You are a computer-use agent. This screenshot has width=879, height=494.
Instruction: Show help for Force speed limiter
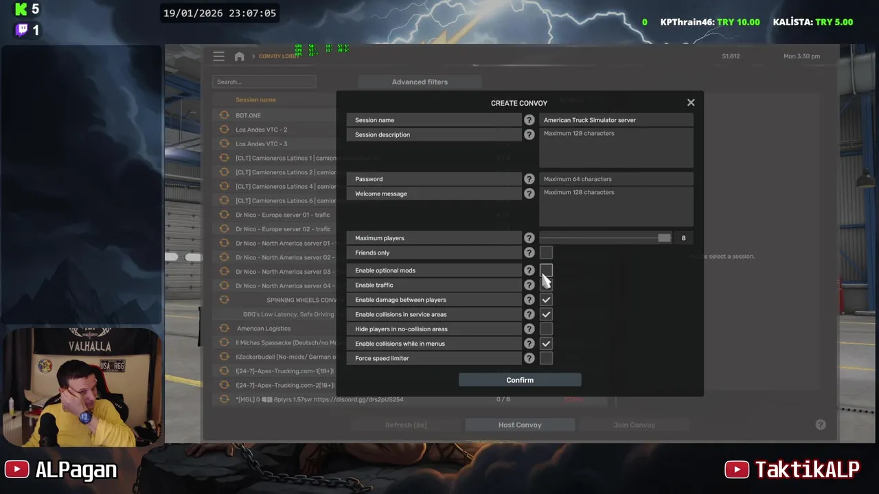(529, 358)
